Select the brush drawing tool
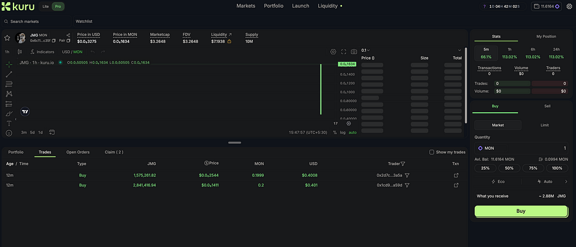The image size is (576, 247). pyautogui.click(x=9, y=114)
